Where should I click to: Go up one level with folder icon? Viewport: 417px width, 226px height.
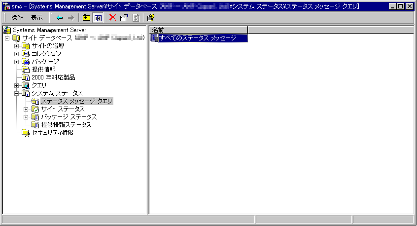coord(86,18)
